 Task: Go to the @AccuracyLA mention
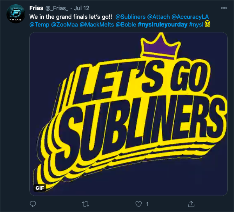(192, 18)
